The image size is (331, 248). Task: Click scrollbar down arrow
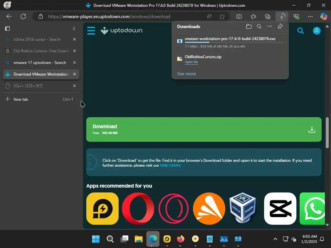(x=327, y=225)
